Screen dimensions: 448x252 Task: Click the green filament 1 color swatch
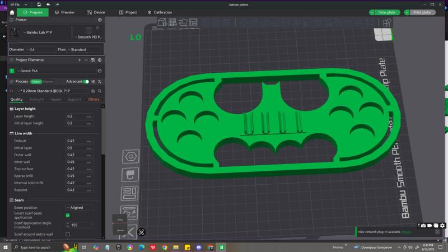coord(12,71)
